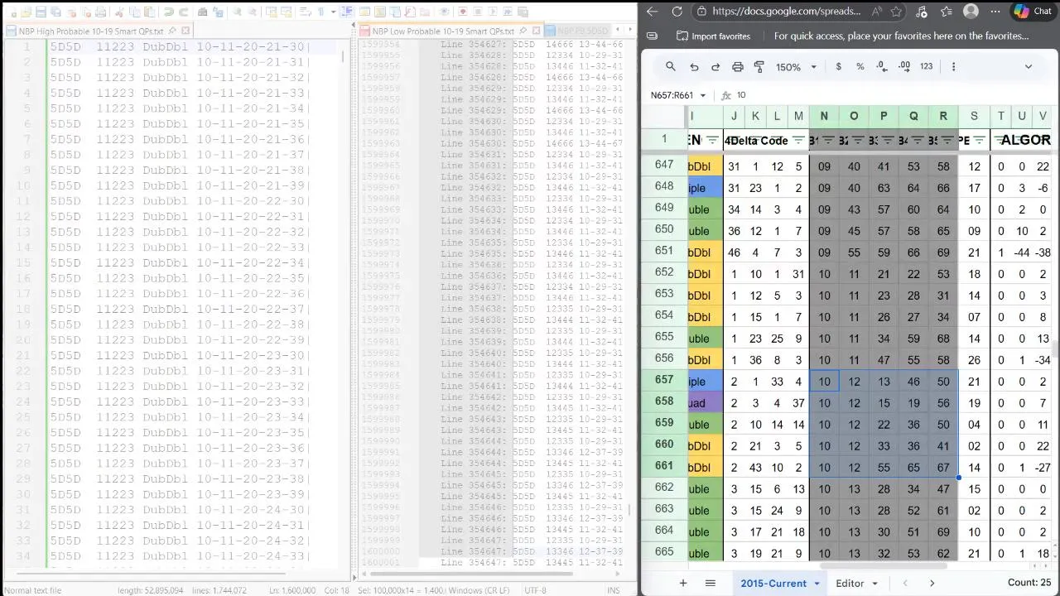Format as percent with the % icon
This screenshot has height=596, width=1060.
(860, 66)
